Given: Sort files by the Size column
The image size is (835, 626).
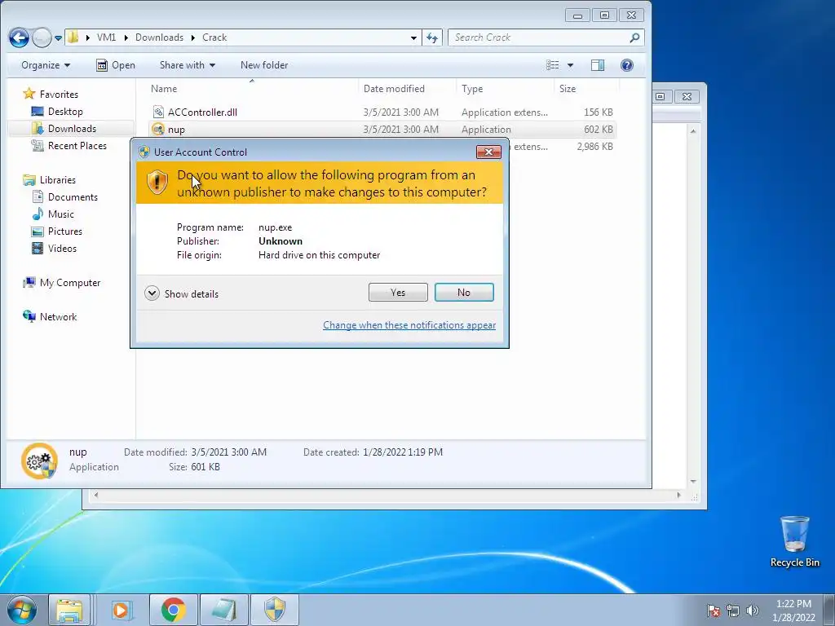Looking at the screenshot, I should (585, 89).
